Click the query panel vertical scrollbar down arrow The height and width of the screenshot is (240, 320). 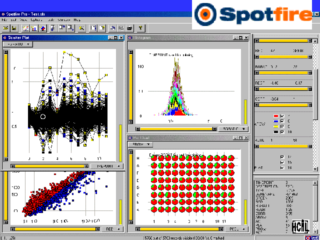(315, 169)
